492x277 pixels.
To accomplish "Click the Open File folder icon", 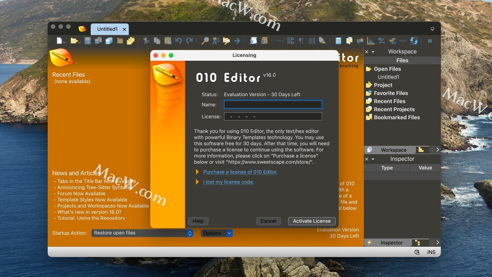I will click(74, 41).
